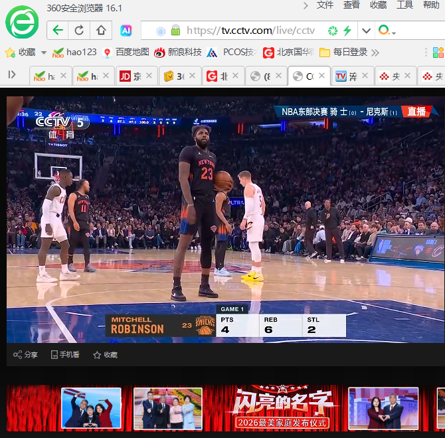
Task: Go back using the green arrow
Action: click(x=58, y=30)
